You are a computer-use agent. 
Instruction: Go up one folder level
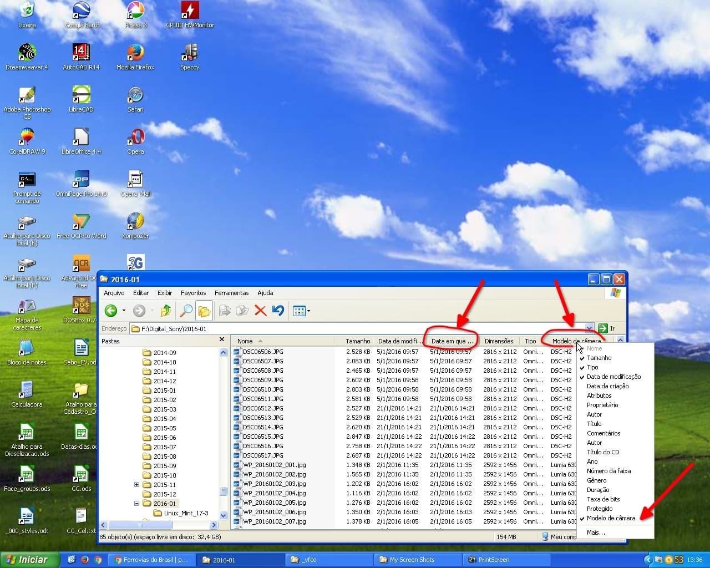point(165,311)
